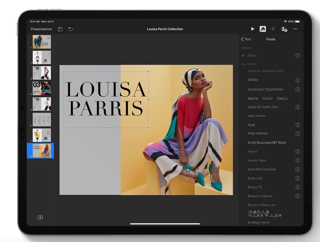Show info for Arial Hebrew font
This screenshot has width=320, height=242.
point(298,133)
